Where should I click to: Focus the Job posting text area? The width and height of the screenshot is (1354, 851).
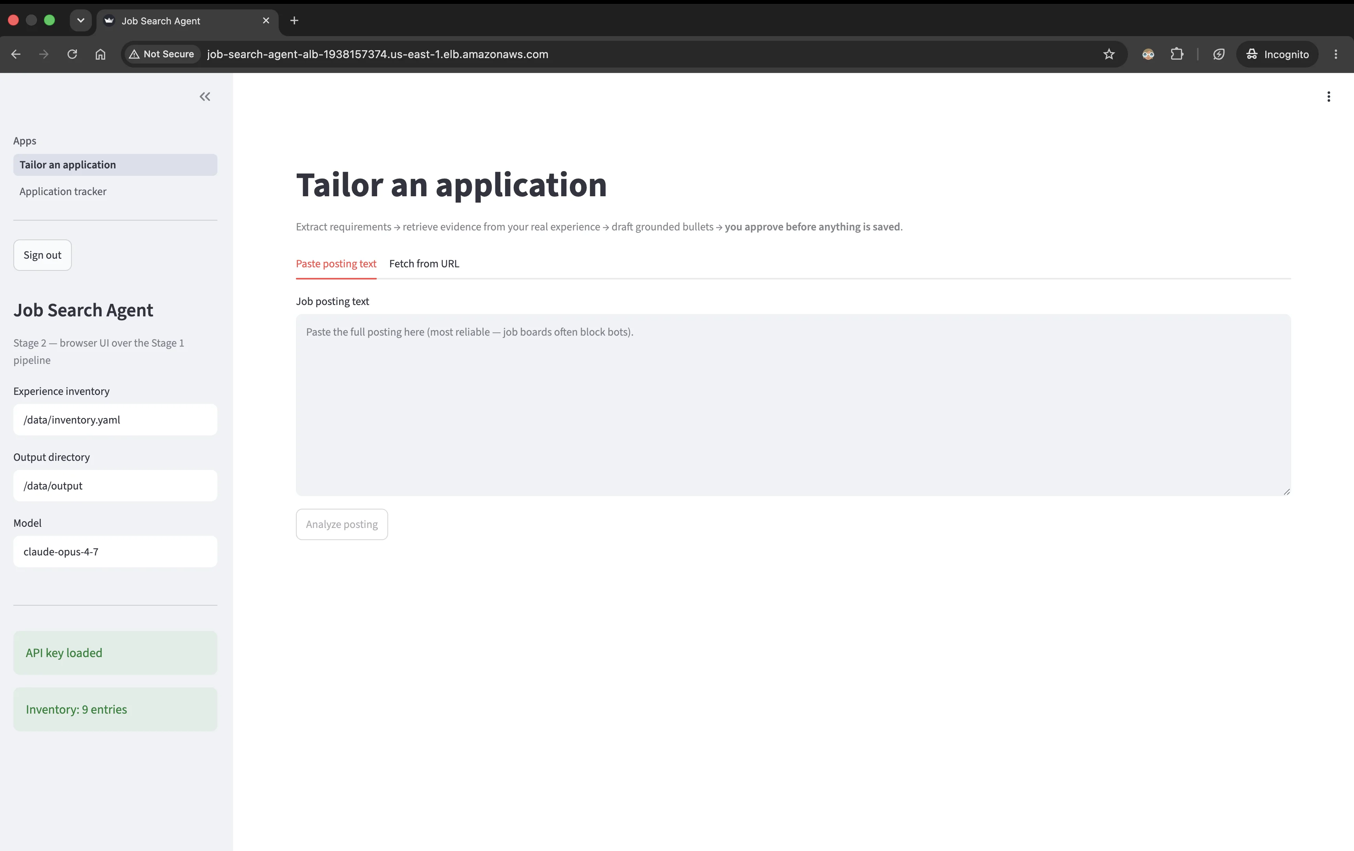pos(793,405)
